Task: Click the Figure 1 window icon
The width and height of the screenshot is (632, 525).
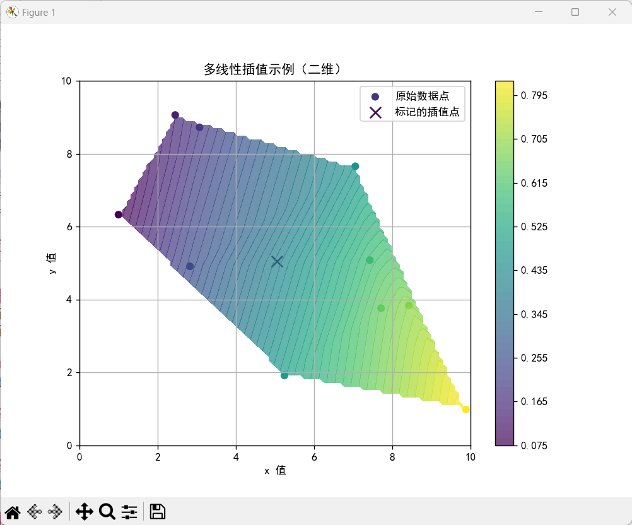Action: 12,12
